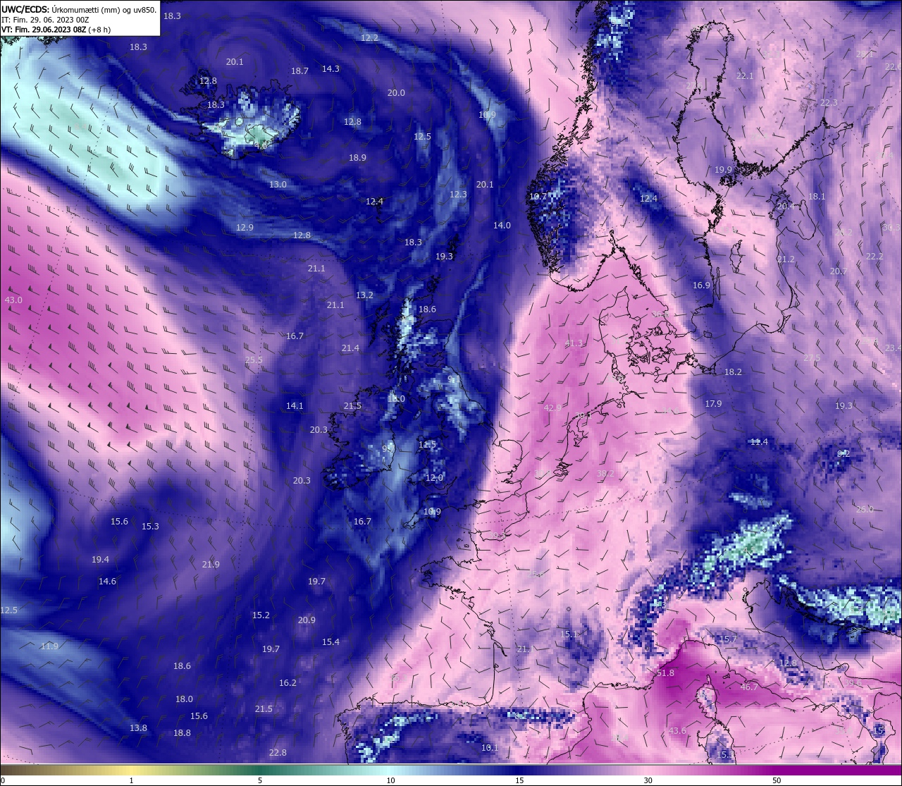Click the color scale tick labeled 50
The width and height of the screenshot is (902, 786).
click(777, 780)
